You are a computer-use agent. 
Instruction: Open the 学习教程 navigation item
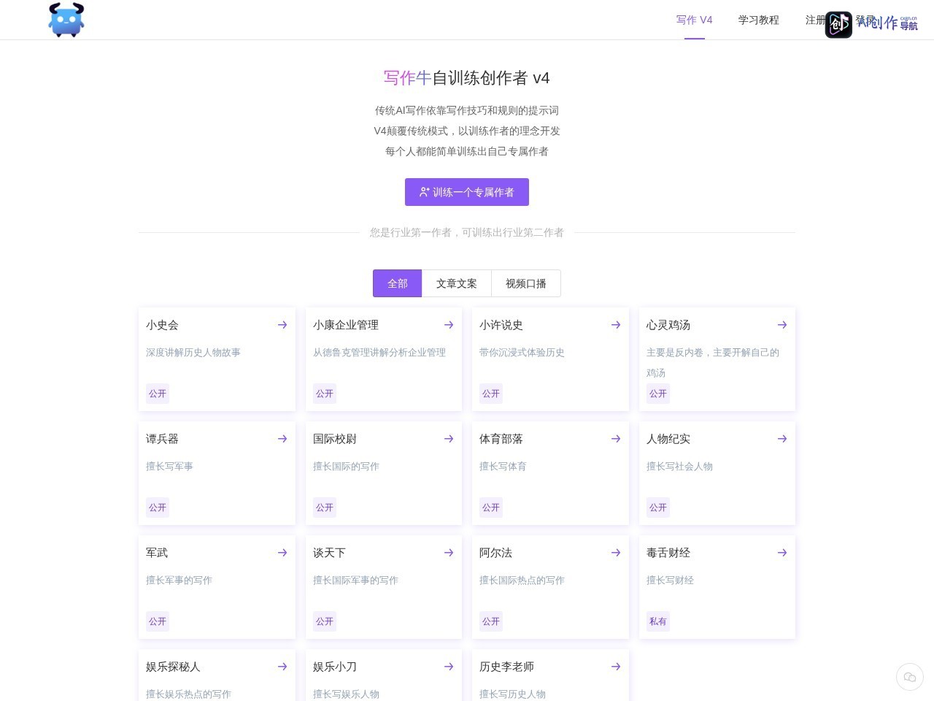coord(759,20)
